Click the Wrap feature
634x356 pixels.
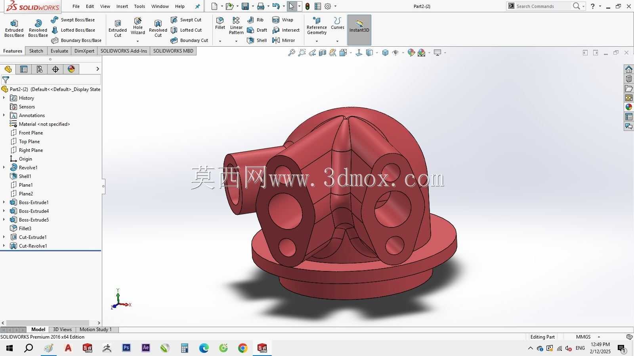pyautogui.click(x=283, y=20)
